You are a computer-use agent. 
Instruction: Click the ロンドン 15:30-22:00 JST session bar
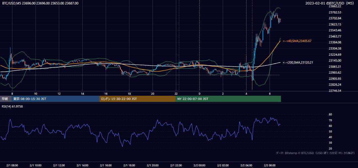tap(138, 99)
